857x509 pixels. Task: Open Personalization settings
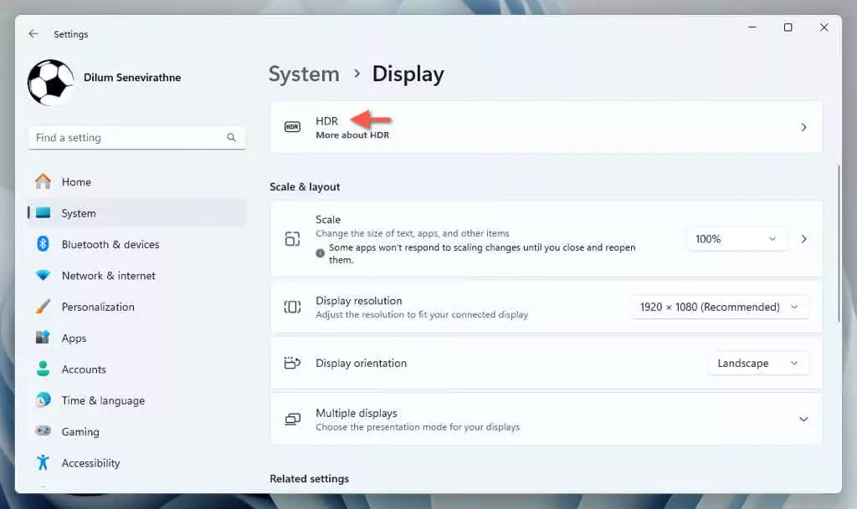point(136,307)
